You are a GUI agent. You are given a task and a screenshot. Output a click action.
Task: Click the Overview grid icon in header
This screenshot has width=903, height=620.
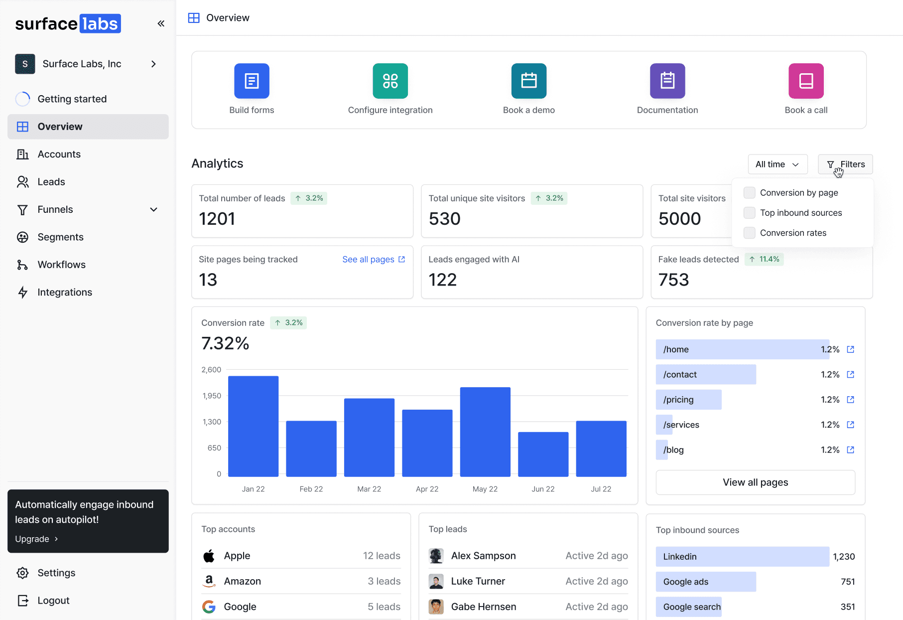point(194,18)
